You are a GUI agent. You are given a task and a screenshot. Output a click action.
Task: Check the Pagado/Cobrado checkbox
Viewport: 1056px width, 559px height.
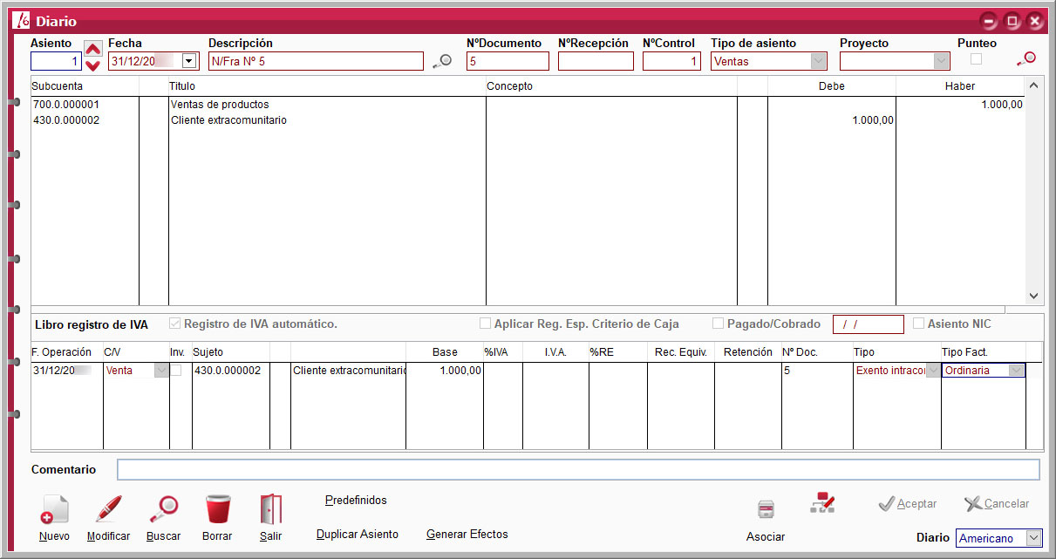[719, 324]
